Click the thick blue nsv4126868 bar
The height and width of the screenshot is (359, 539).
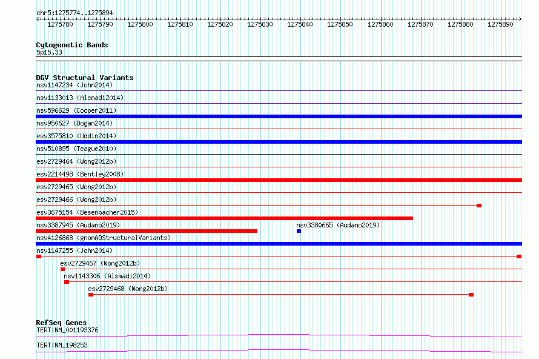pos(279,244)
